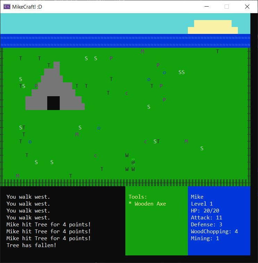
Task: Select the "* Wooden Axe" tool entry
Action: coord(147,203)
